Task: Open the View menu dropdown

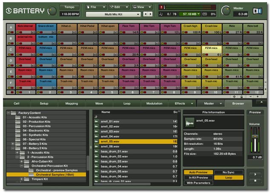Action: [x=142, y=7]
